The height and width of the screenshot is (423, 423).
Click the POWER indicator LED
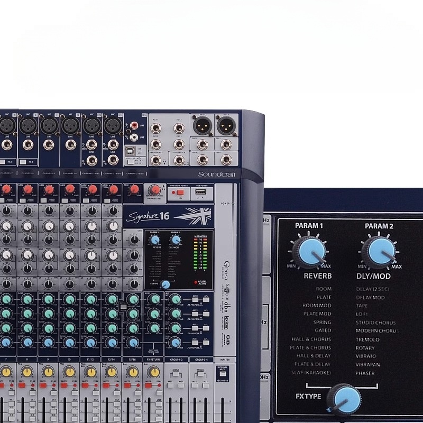click(x=233, y=204)
